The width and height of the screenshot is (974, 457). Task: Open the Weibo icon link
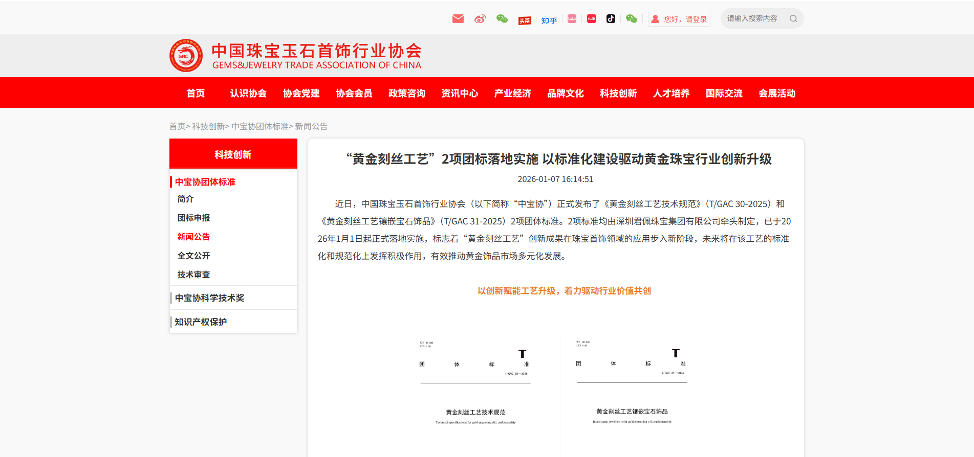[480, 19]
